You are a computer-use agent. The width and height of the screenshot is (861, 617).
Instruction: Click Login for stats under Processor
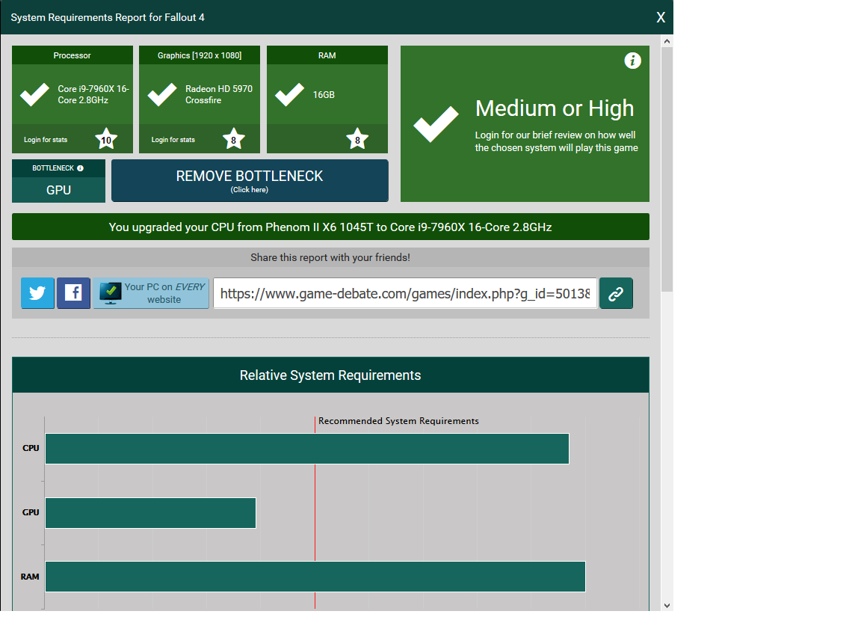46,140
